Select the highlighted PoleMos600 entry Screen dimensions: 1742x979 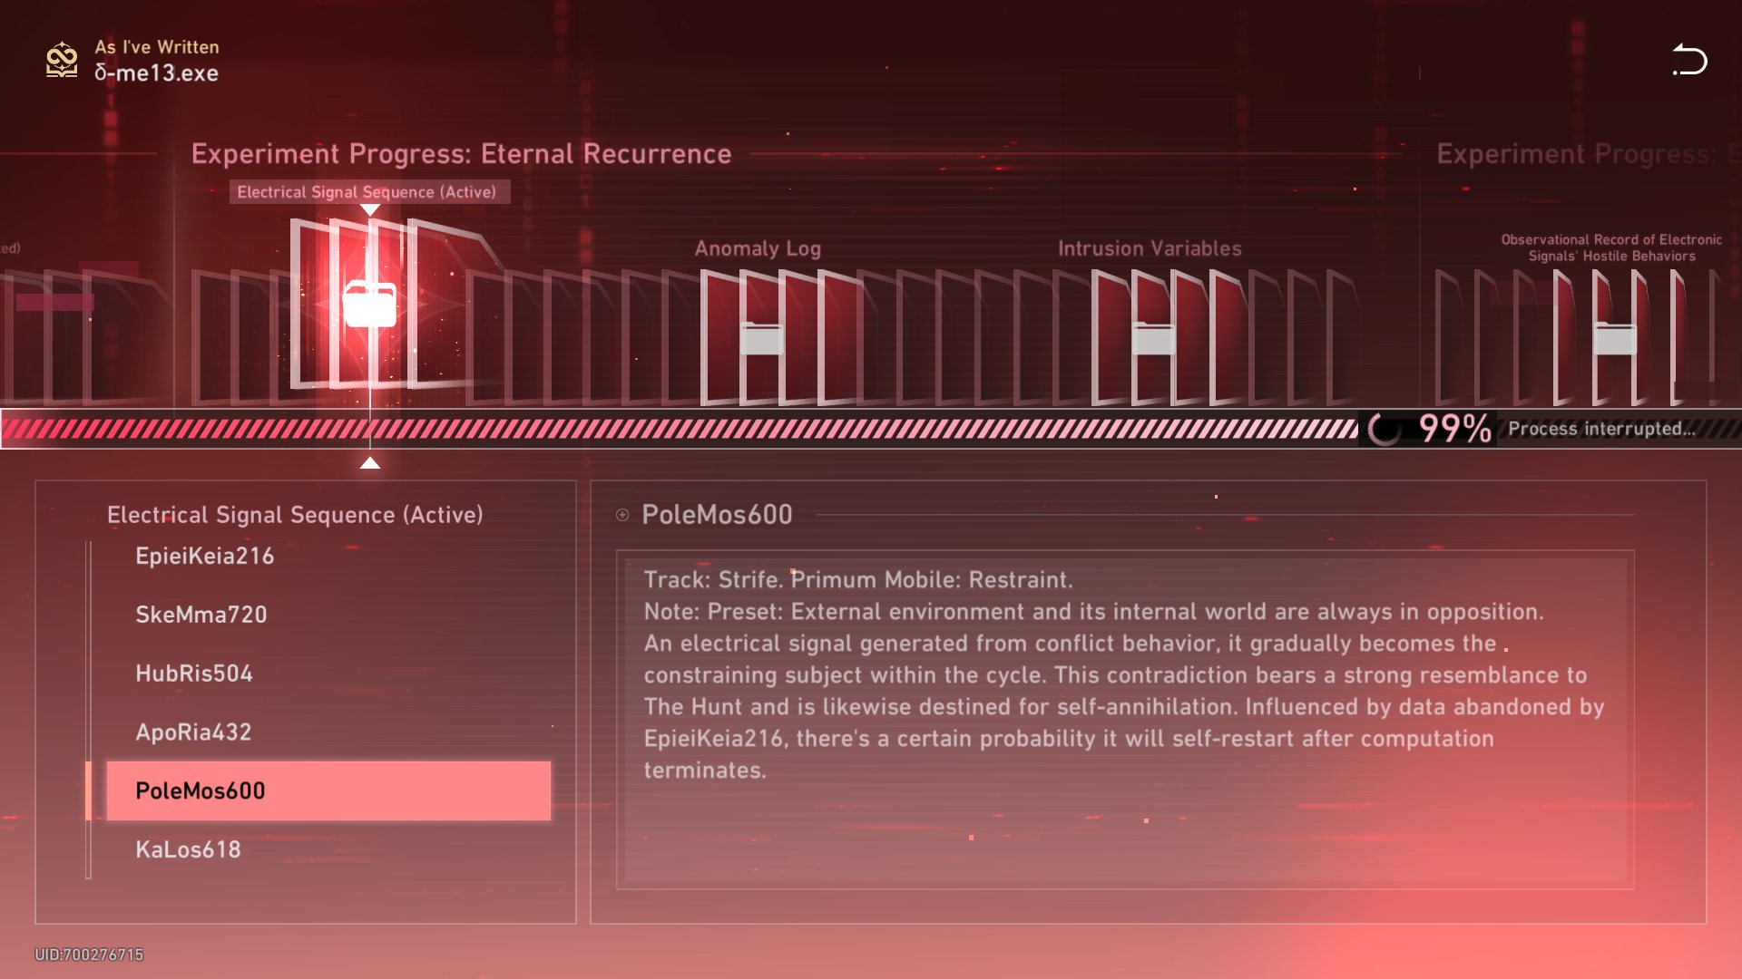coord(328,790)
